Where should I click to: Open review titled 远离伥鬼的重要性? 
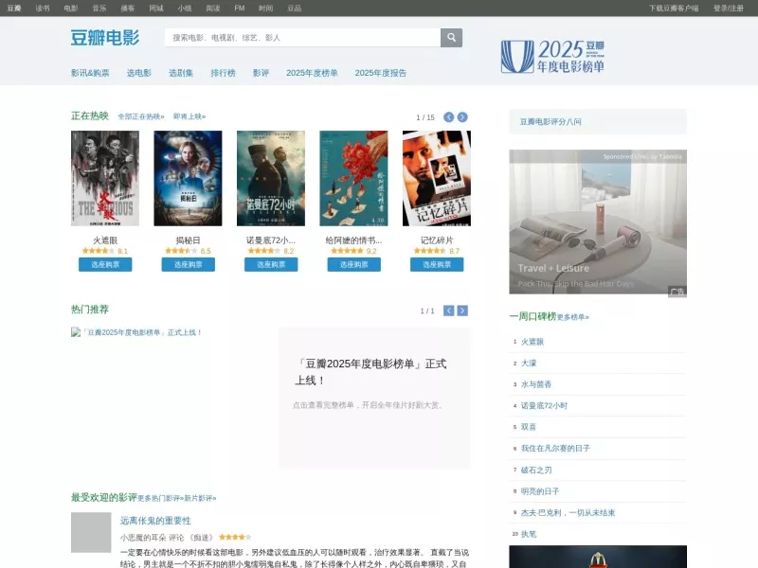155,521
